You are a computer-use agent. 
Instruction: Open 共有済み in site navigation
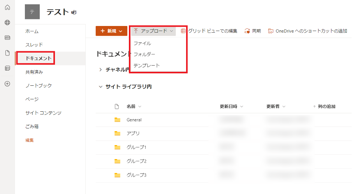[x=34, y=72]
